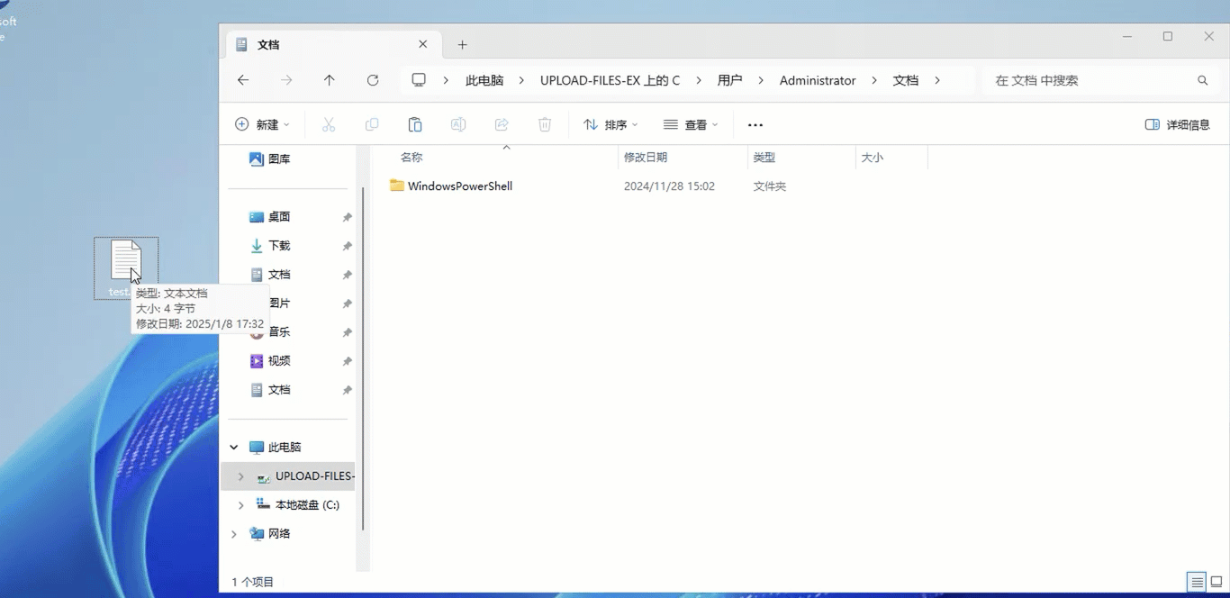This screenshot has width=1230, height=598.
Task: Navigate to Administrator in breadcrumb path
Action: [x=818, y=80]
